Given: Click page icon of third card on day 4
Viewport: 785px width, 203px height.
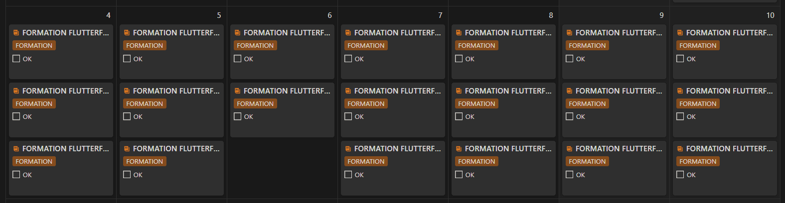Looking at the screenshot, I should click(x=16, y=149).
